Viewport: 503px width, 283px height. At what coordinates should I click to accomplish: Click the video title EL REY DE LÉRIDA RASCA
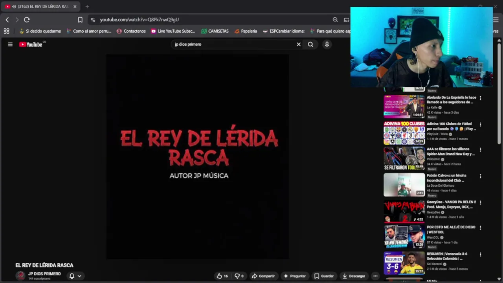(44, 265)
